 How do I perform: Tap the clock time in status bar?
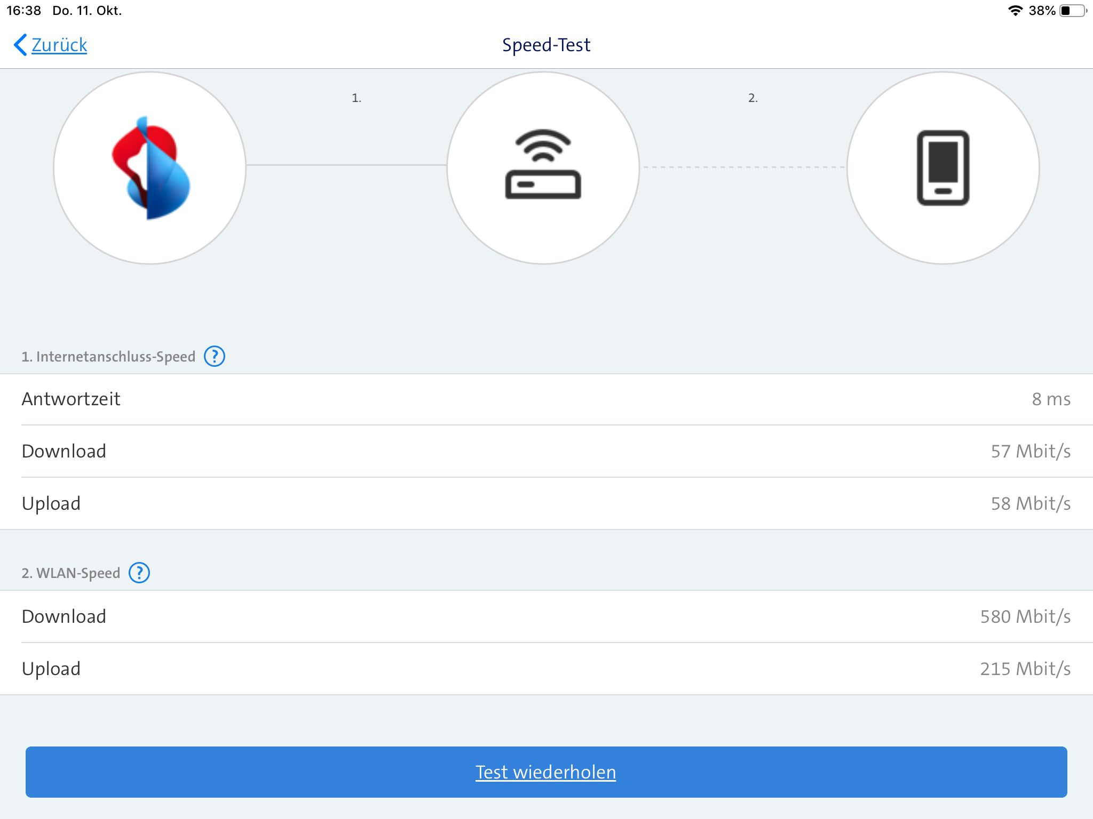pyautogui.click(x=23, y=11)
